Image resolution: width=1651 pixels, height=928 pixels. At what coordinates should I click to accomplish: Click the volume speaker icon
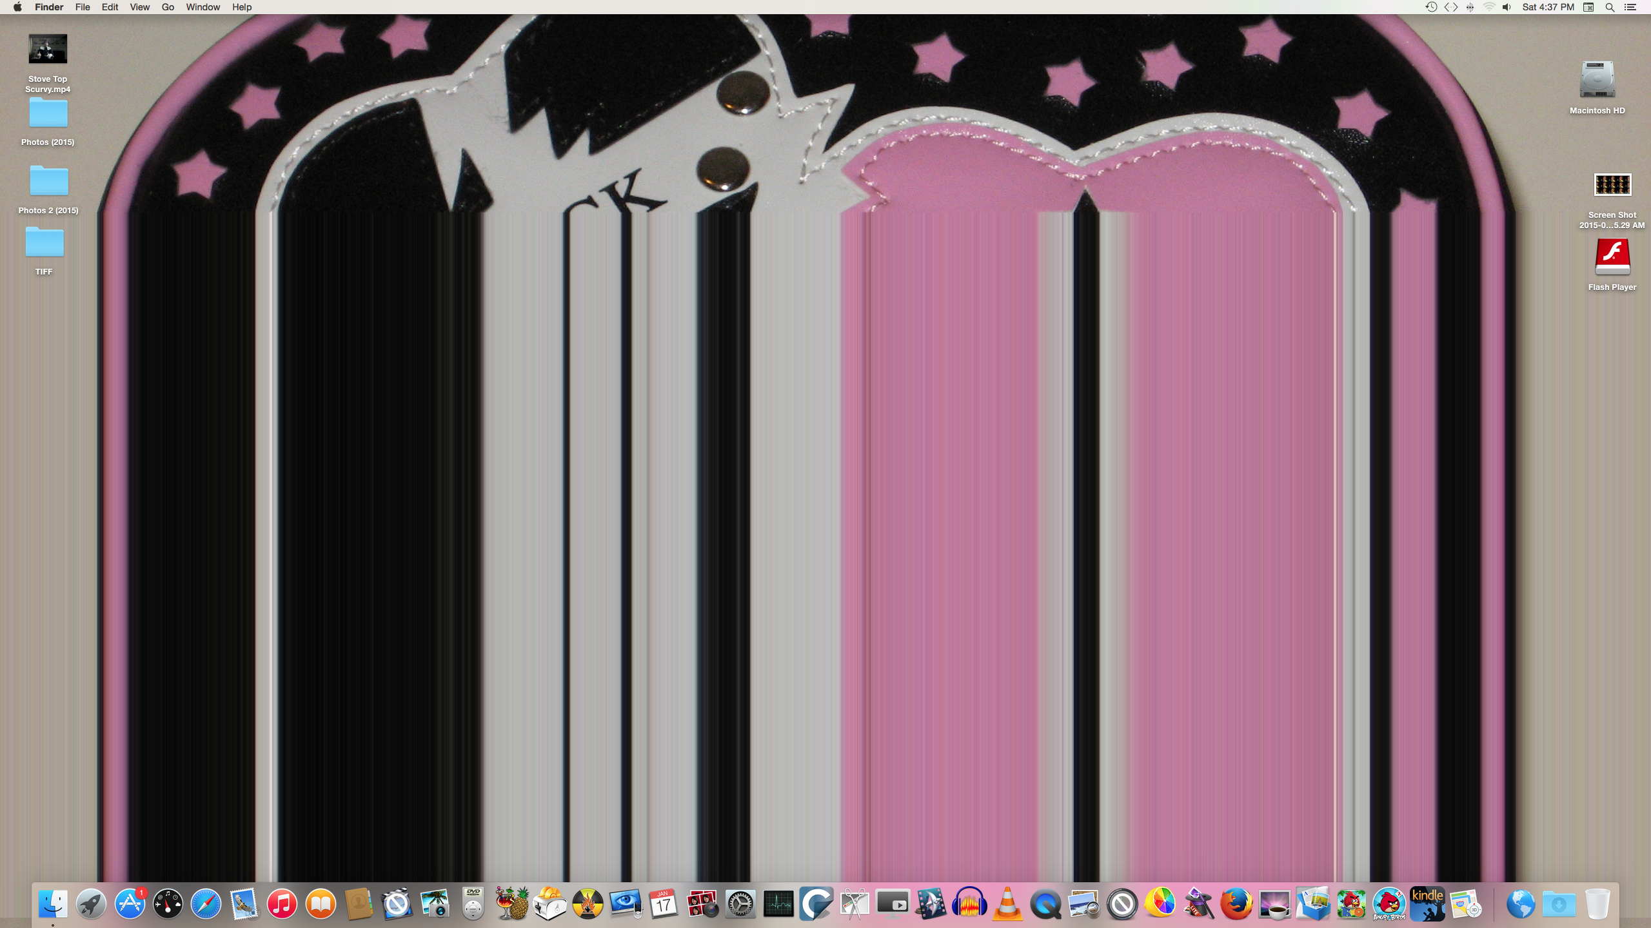(x=1507, y=7)
